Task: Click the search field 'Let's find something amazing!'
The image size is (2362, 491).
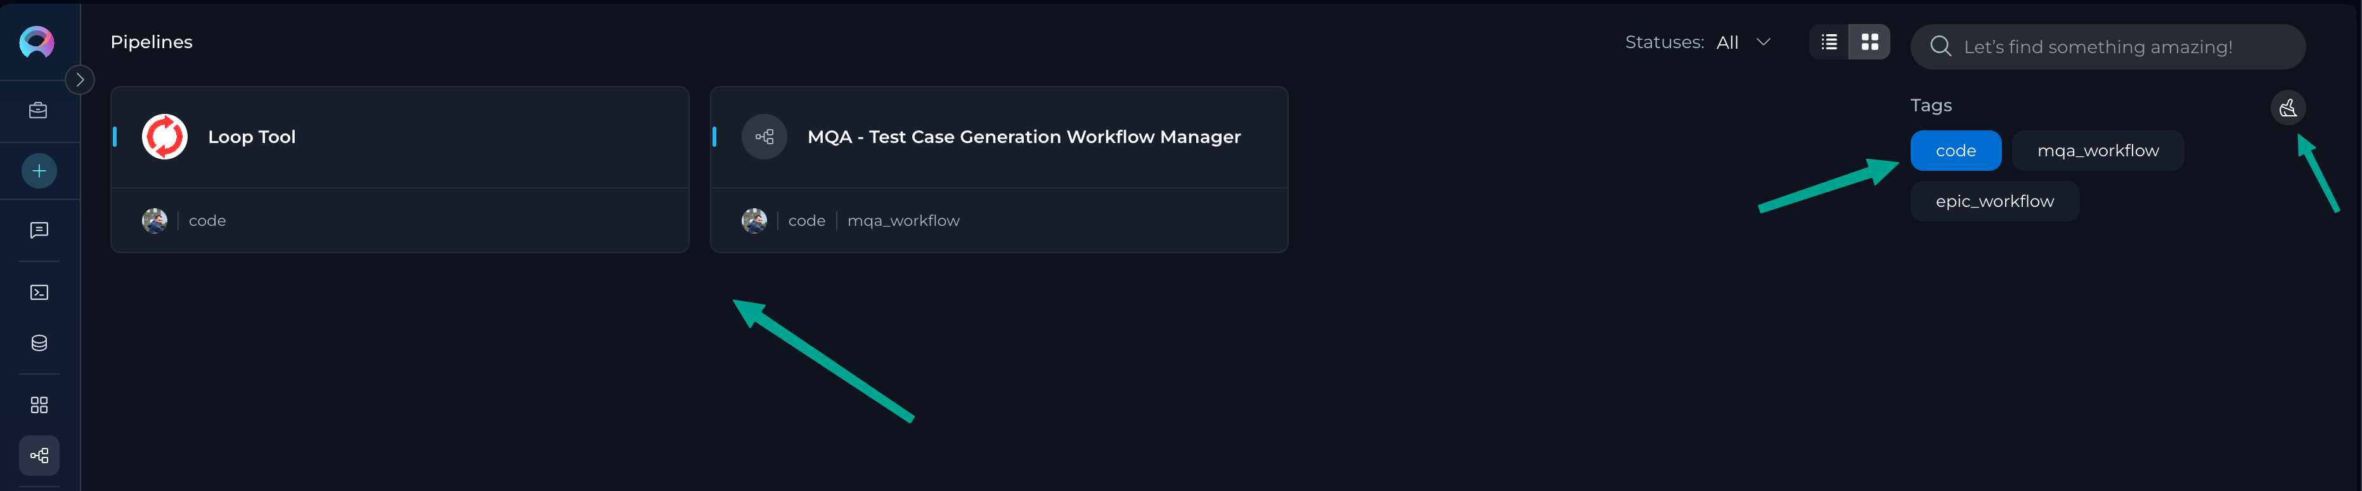Action: click(2107, 47)
